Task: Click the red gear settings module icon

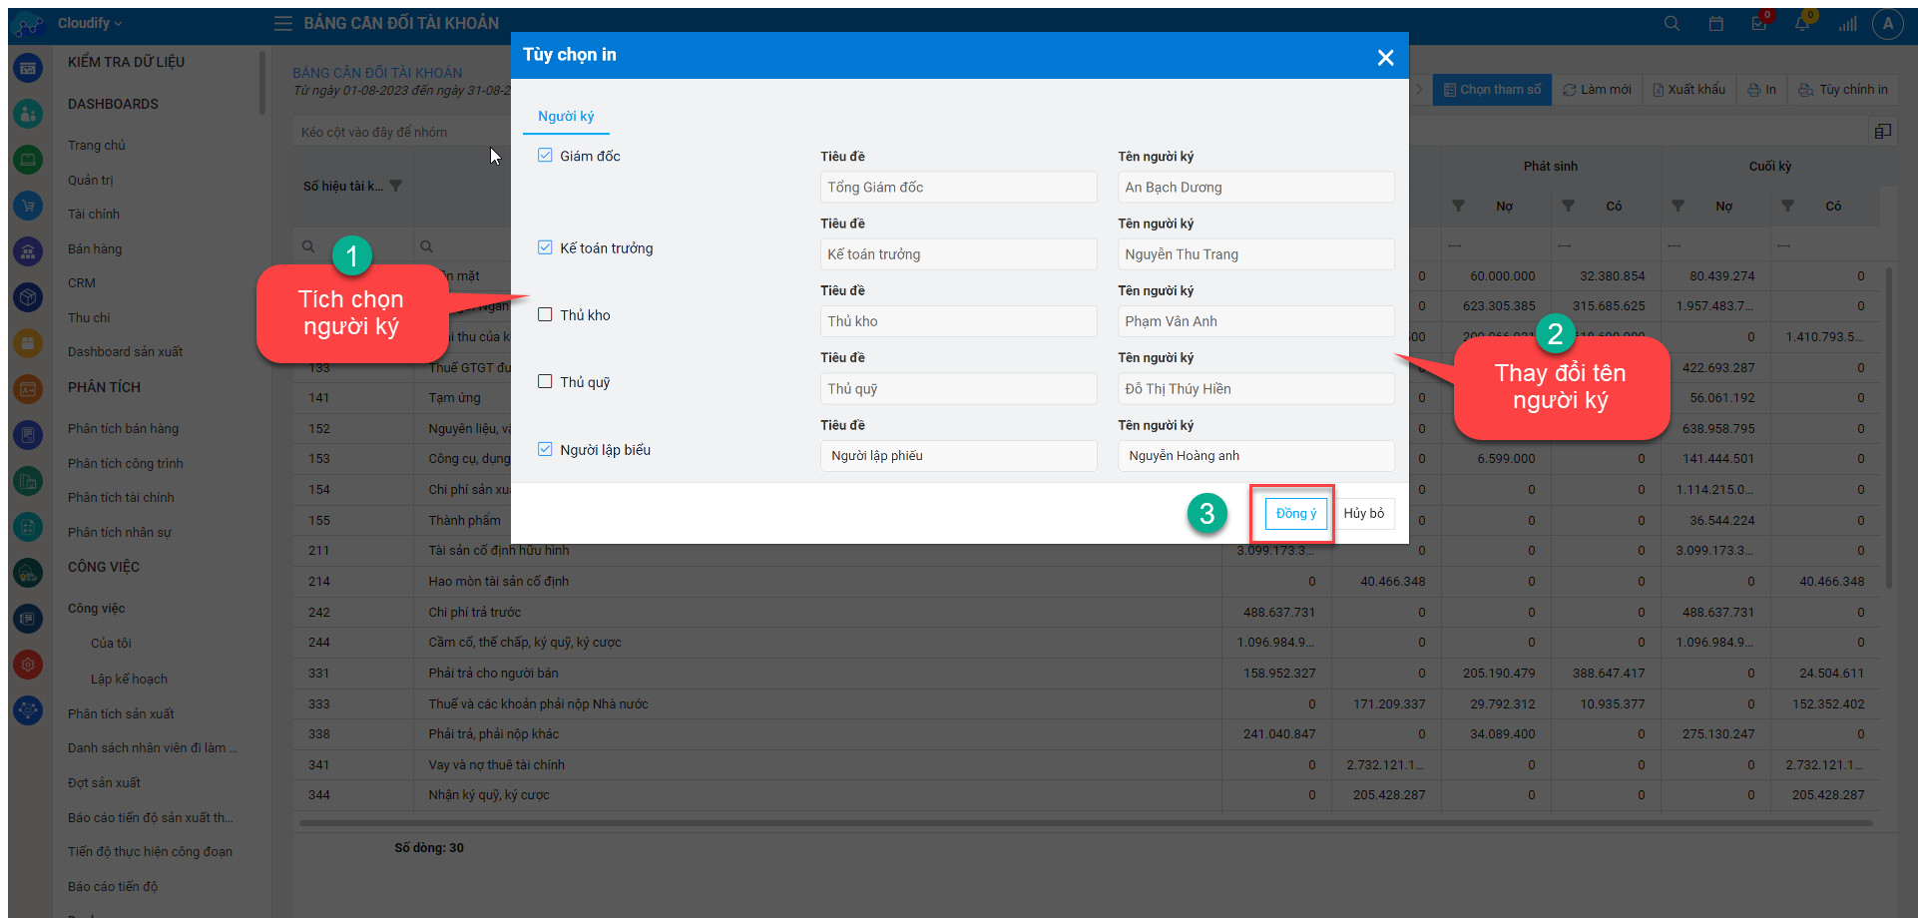Action: 28,665
